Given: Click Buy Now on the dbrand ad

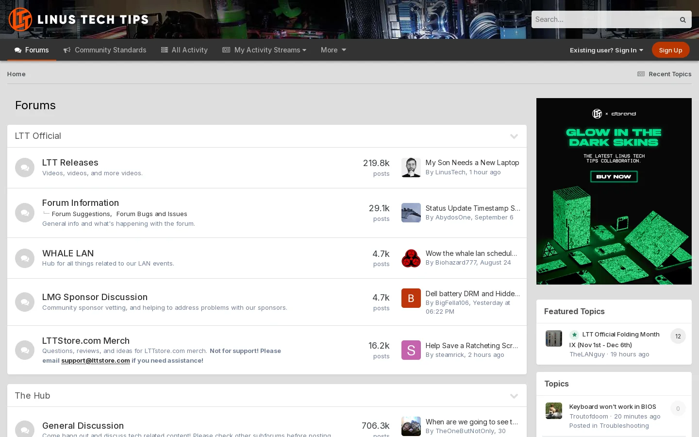Looking at the screenshot, I should 614,177.
